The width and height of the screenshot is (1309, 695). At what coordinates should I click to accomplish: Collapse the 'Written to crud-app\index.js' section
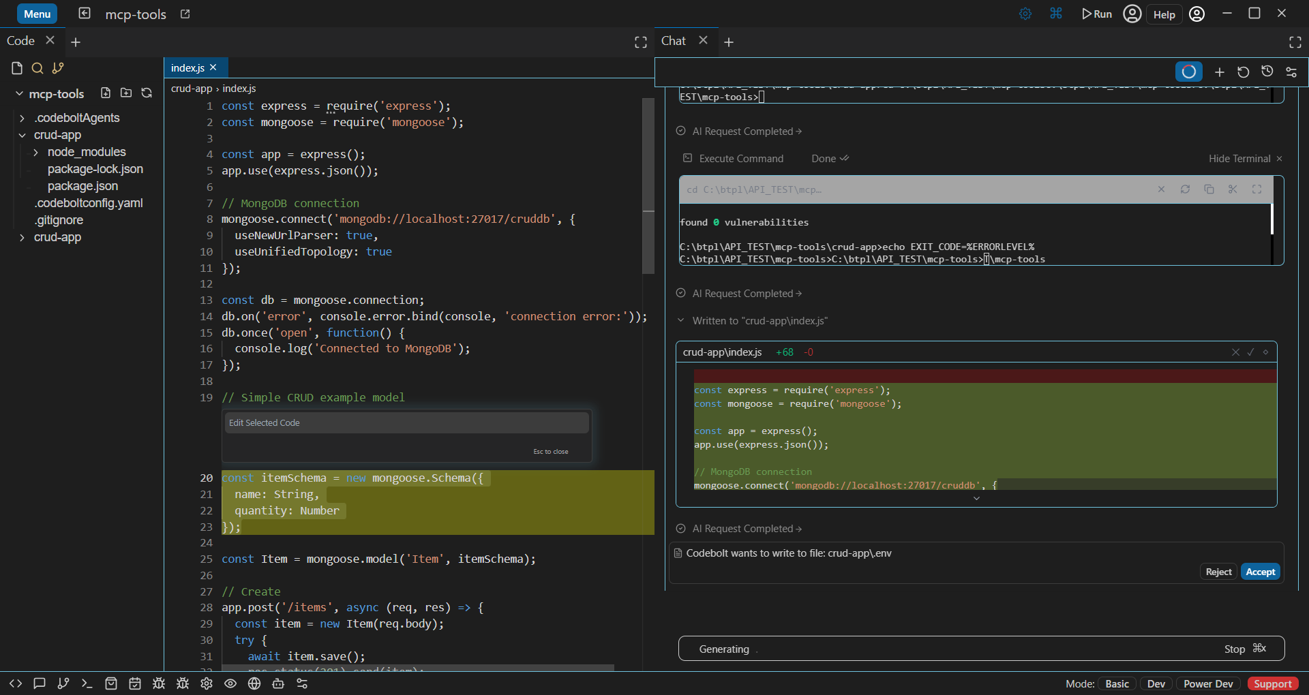click(680, 320)
